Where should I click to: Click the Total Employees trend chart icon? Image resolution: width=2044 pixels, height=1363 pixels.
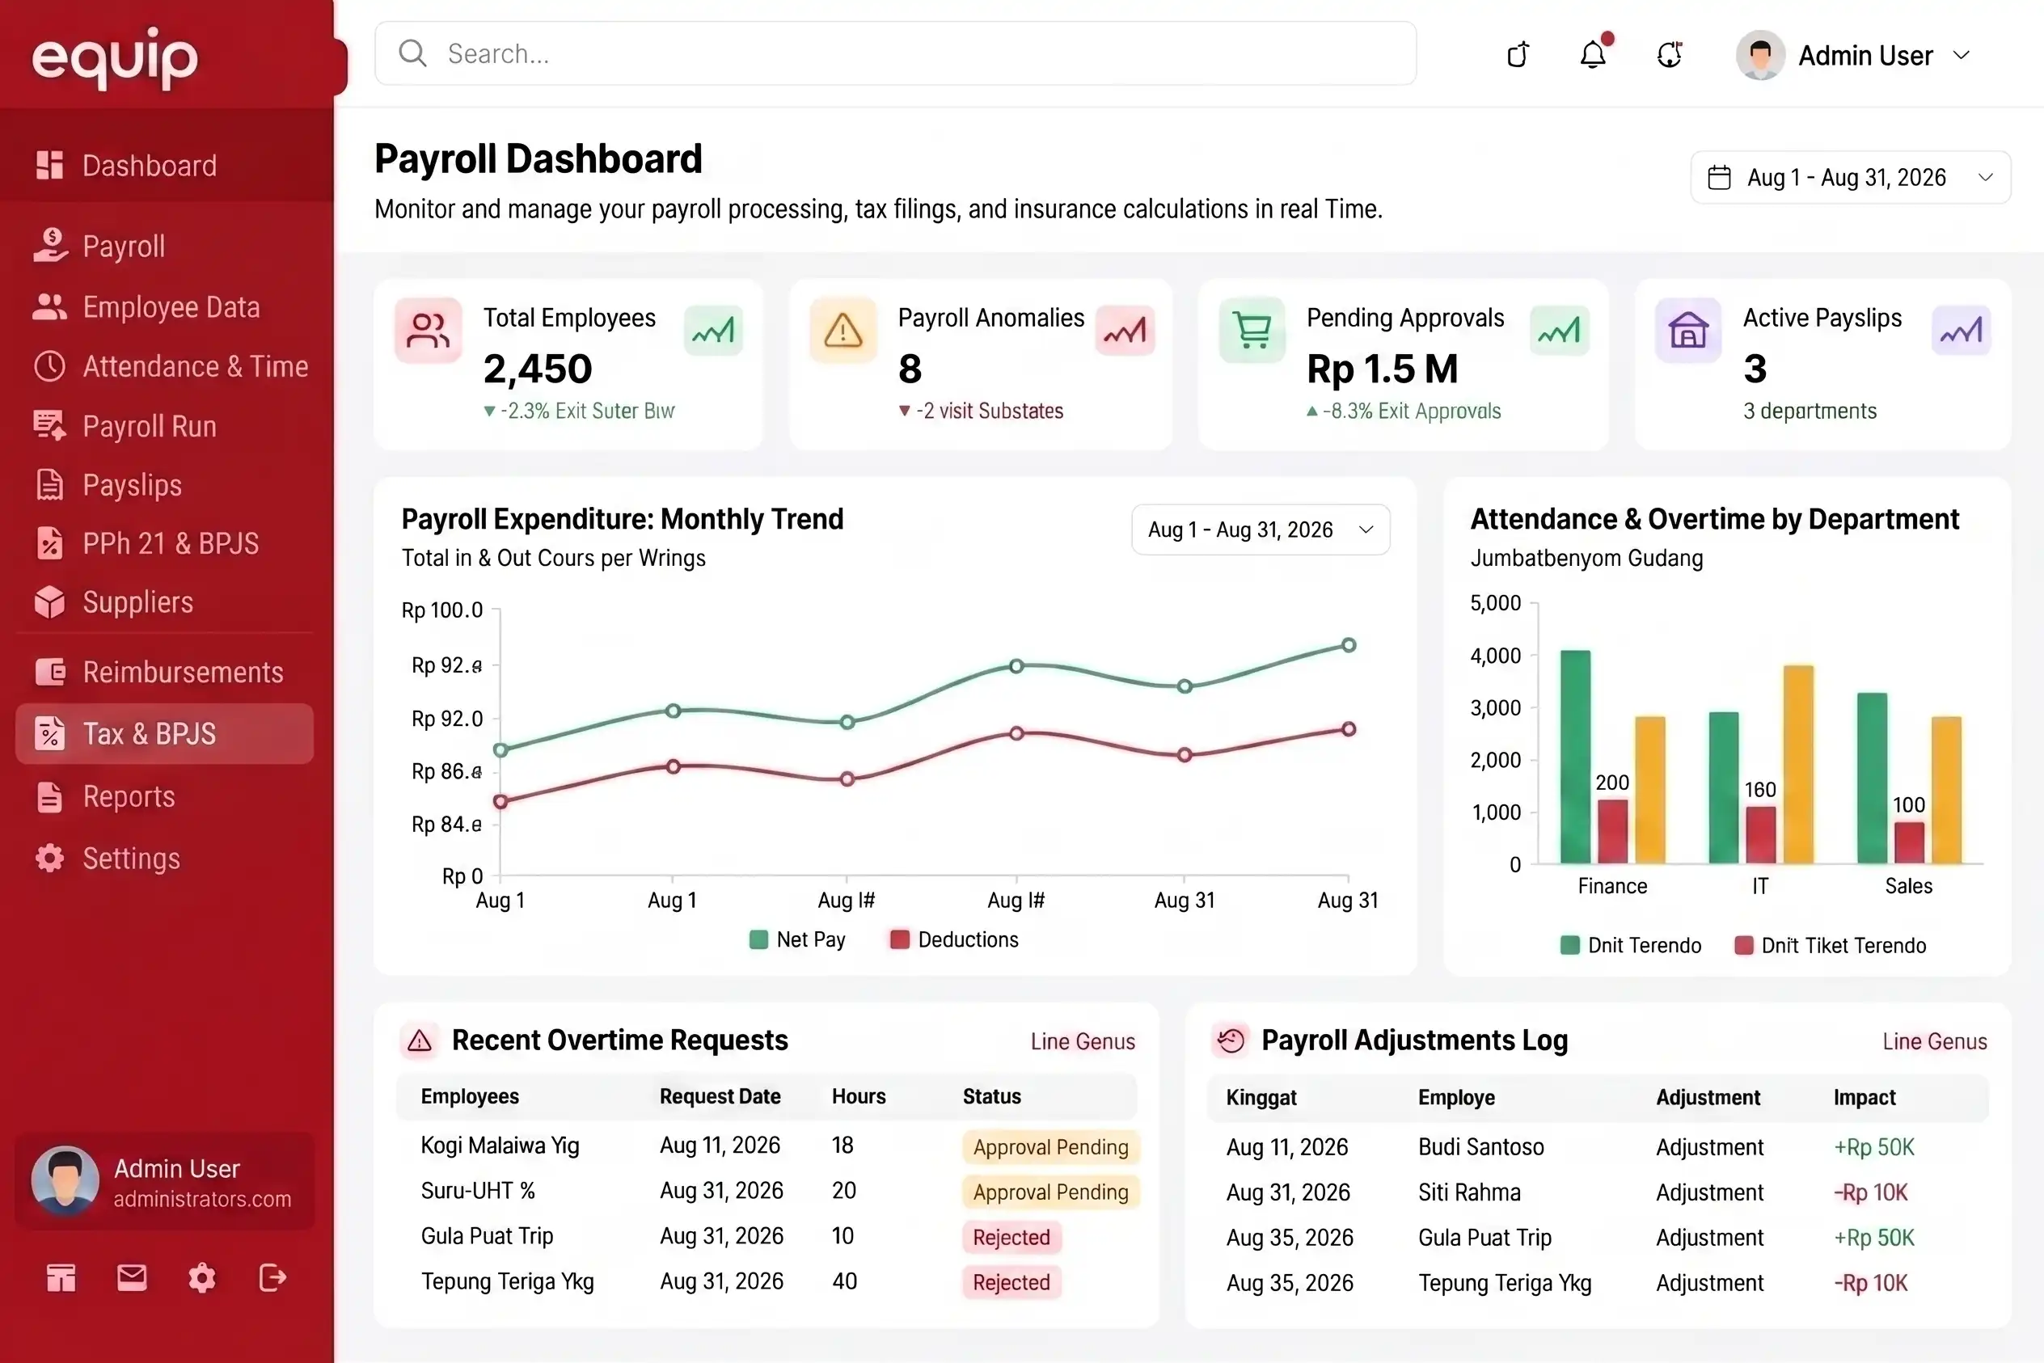(x=713, y=331)
